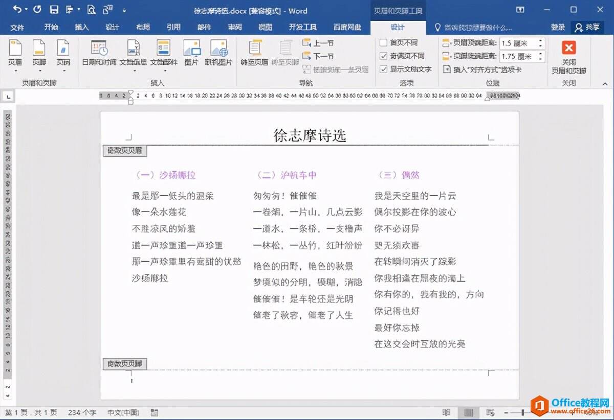The height and width of the screenshot is (420, 614).
Task: Open the 审阅 ribbon tab
Action: point(235,27)
